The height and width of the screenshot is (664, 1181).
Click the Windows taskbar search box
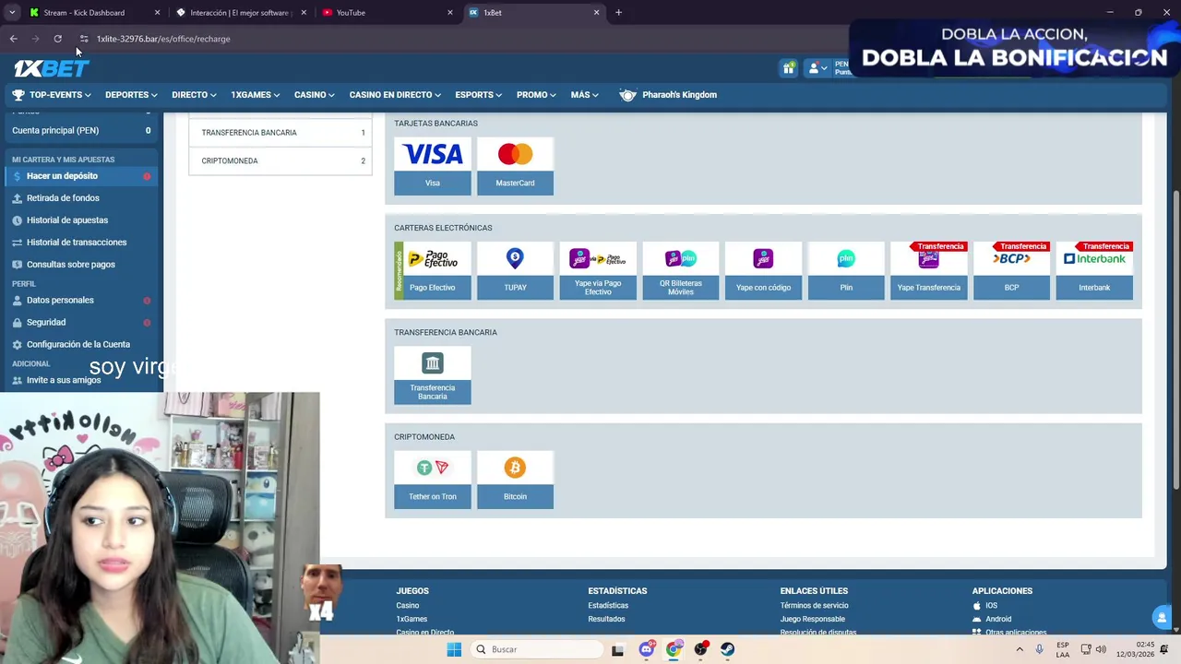[x=537, y=649]
